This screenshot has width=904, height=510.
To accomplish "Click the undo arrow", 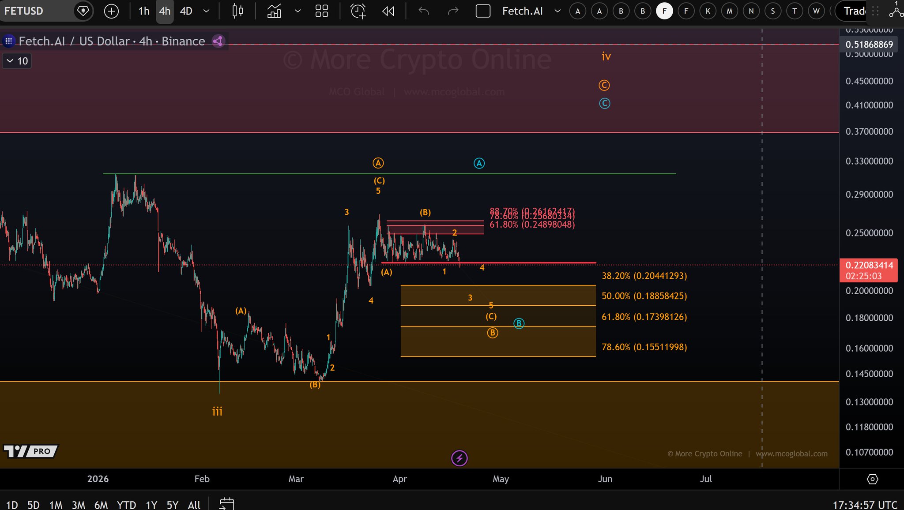I will tap(423, 11).
